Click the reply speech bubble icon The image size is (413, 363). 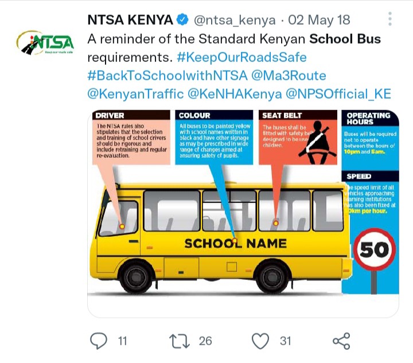pos(99,341)
